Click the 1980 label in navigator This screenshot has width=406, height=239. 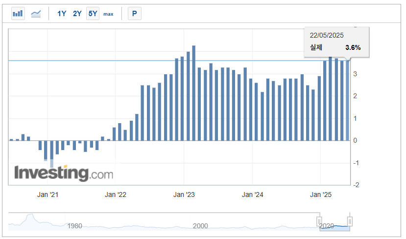click(x=74, y=226)
